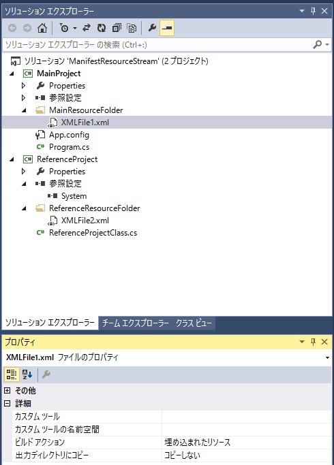This screenshot has height=465, width=334.
Task: Collapse the 詳細 property category
Action: (x=7, y=403)
